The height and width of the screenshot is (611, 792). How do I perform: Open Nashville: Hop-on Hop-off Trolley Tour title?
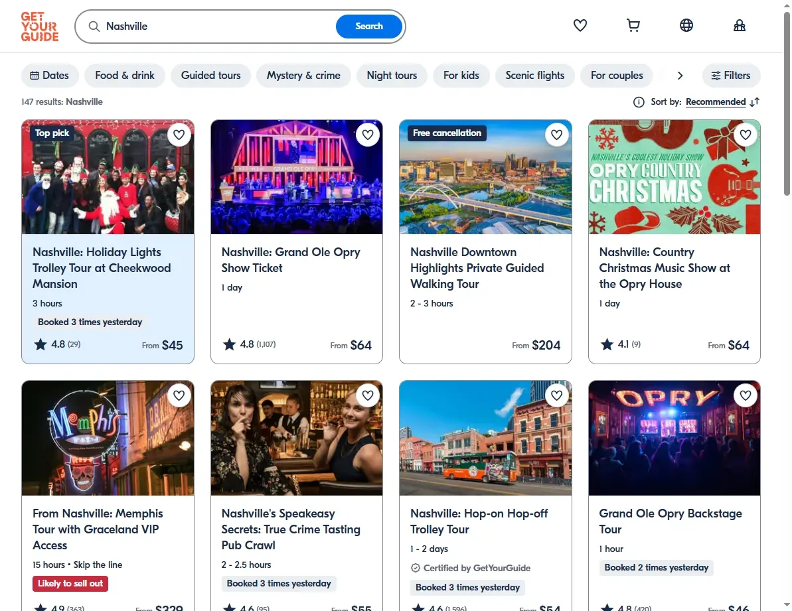[479, 521]
